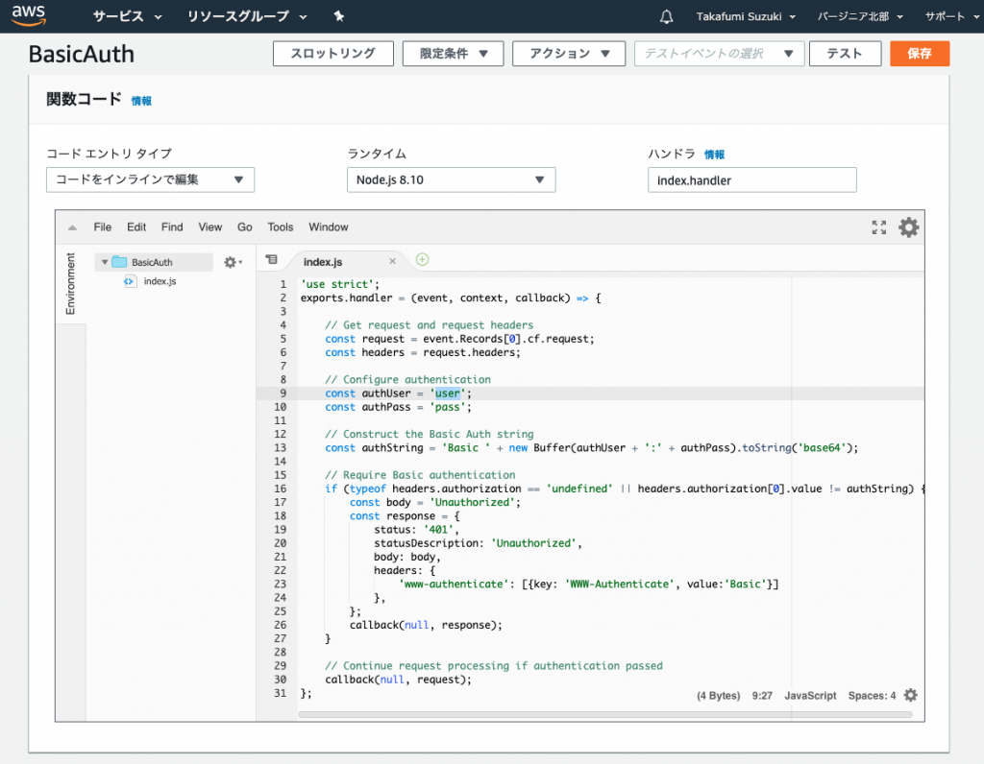Open the test event selection dropdown
Viewport: 984px width, 764px height.
coord(719,54)
